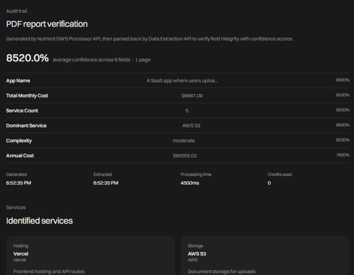Viewport: 354px width, 275px height.
Task: Click the 'Processing time' label
Action: pyautogui.click(x=196, y=174)
